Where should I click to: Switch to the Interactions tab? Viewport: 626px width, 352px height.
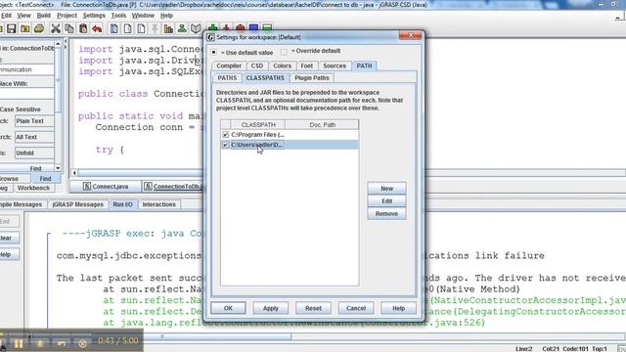point(158,204)
